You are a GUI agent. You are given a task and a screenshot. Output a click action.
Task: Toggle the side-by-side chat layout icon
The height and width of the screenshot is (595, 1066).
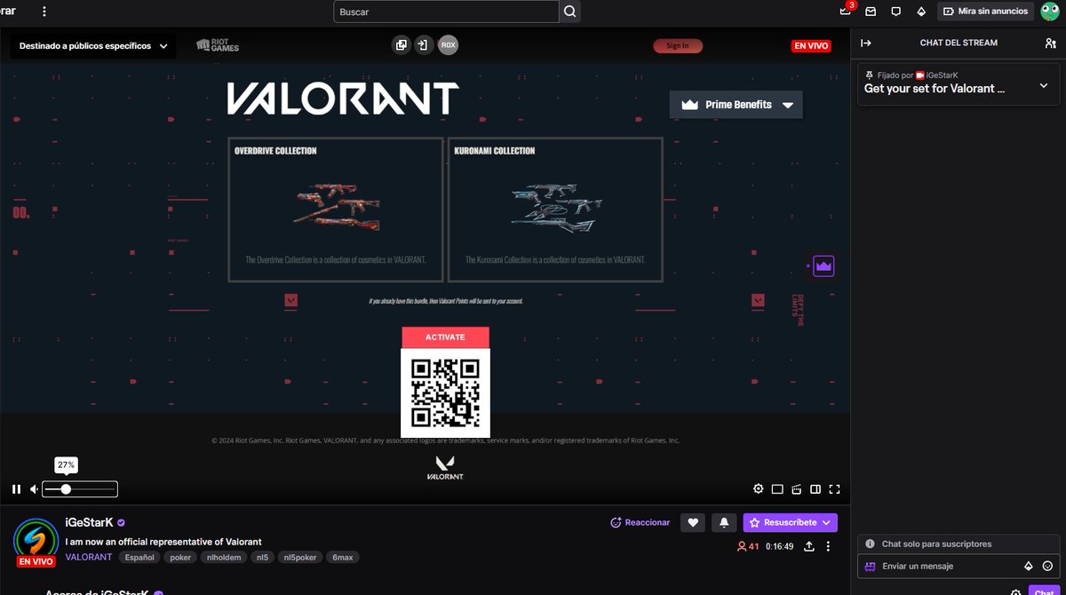[815, 488]
